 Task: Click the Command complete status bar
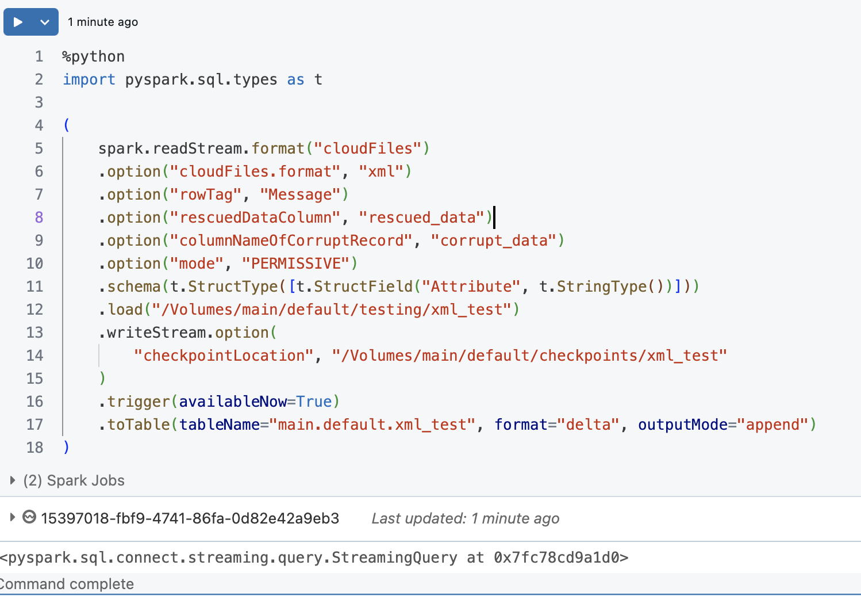click(67, 583)
